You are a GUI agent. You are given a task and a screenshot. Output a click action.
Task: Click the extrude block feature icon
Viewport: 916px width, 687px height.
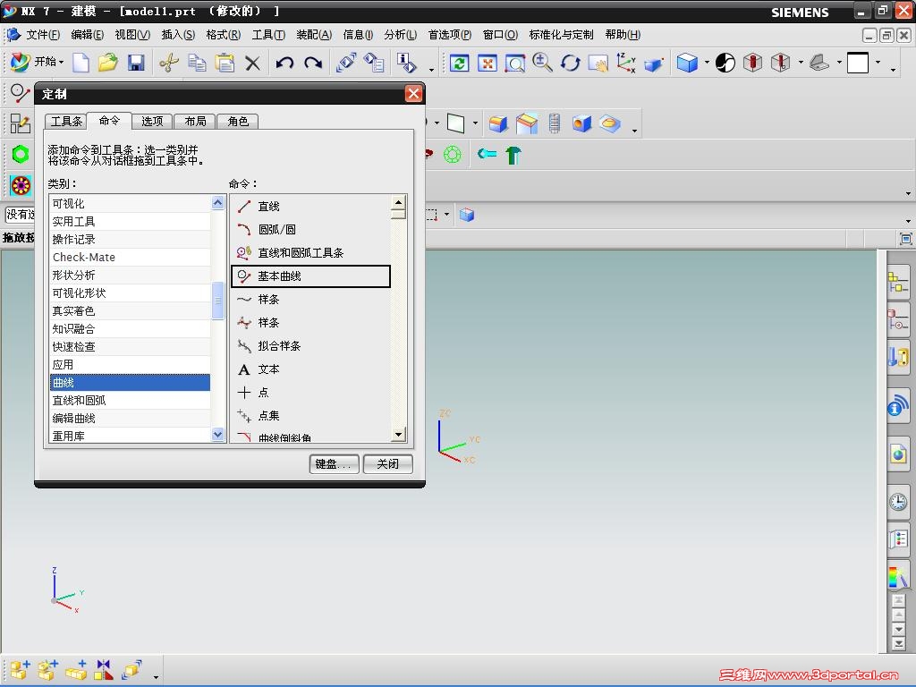pyautogui.click(x=497, y=123)
